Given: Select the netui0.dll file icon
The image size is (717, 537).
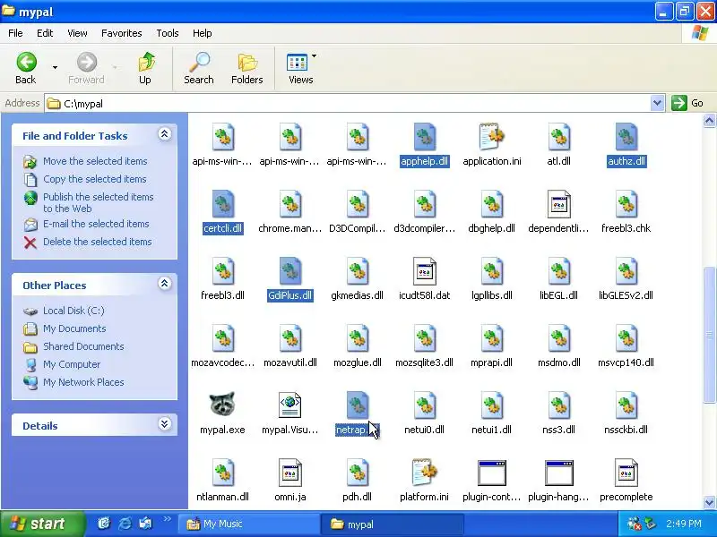Looking at the screenshot, I should point(424,405).
